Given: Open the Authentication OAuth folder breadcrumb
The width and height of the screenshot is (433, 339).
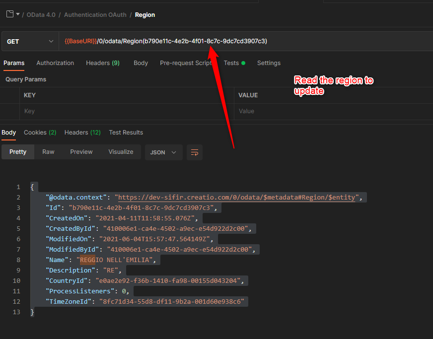Looking at the screenshot, I should tap(95, 15).
